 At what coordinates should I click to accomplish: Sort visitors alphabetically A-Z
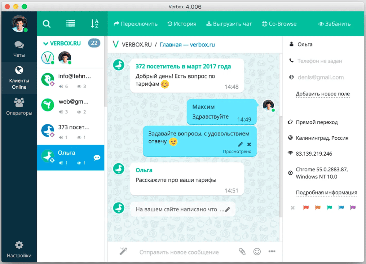pos(94,23)
